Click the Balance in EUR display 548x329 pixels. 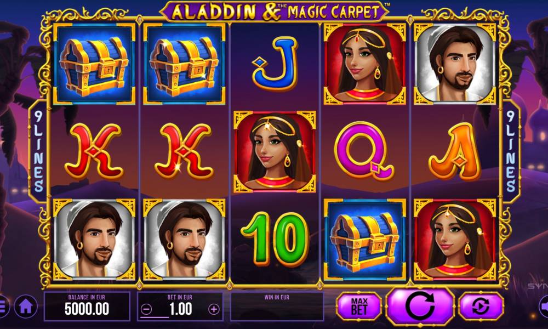(87, 307)
